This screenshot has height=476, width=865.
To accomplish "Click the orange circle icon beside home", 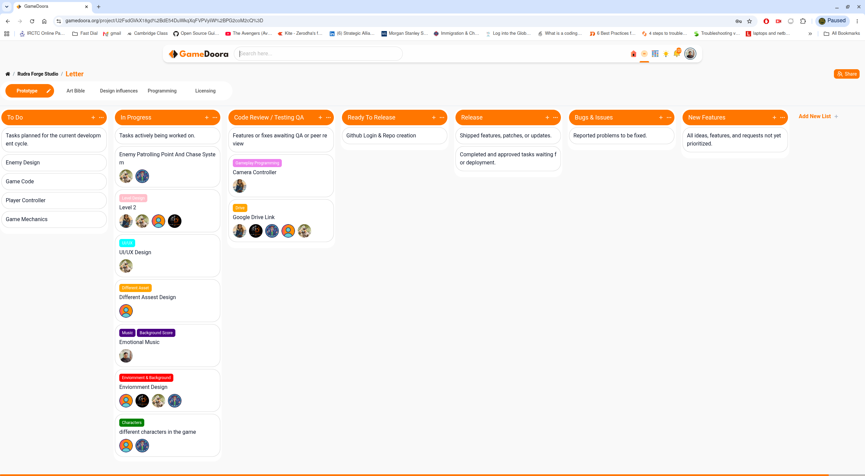I will (x=644, y=54).
